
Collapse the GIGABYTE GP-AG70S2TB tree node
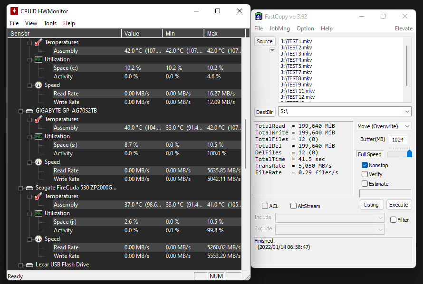pos(20,111)
